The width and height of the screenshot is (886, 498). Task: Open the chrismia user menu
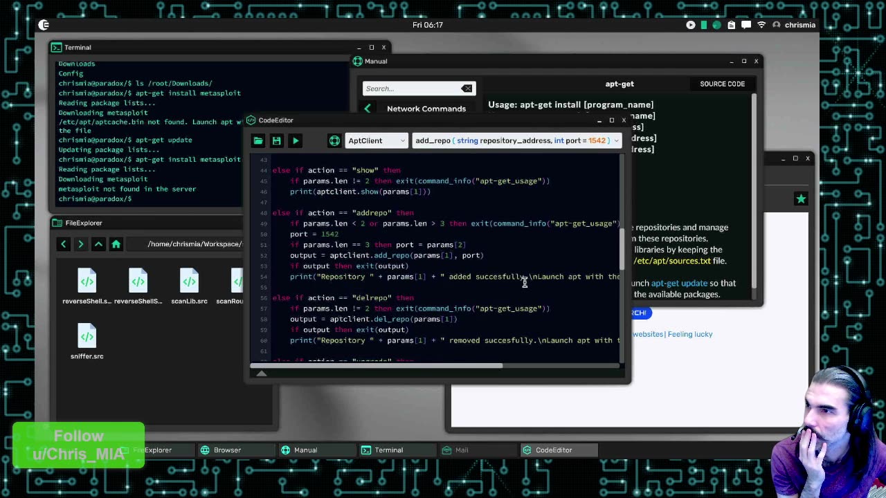[795, 25]
